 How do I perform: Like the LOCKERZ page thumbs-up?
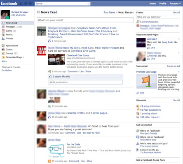[148, 48]
